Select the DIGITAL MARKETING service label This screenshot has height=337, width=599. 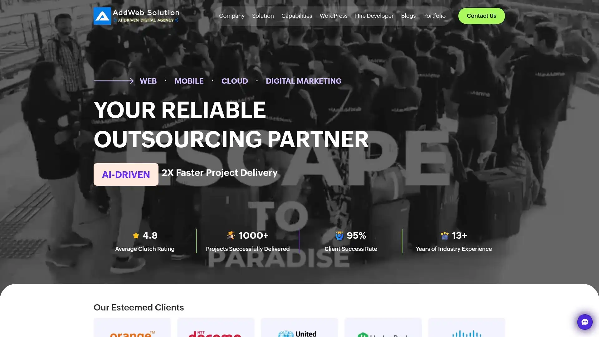(304, 81)
